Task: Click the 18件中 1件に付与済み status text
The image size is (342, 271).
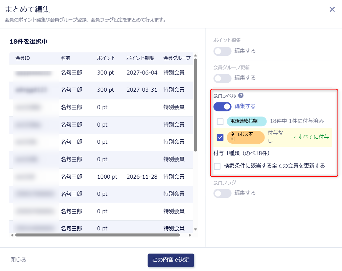Action: click(x=297, y=121)
